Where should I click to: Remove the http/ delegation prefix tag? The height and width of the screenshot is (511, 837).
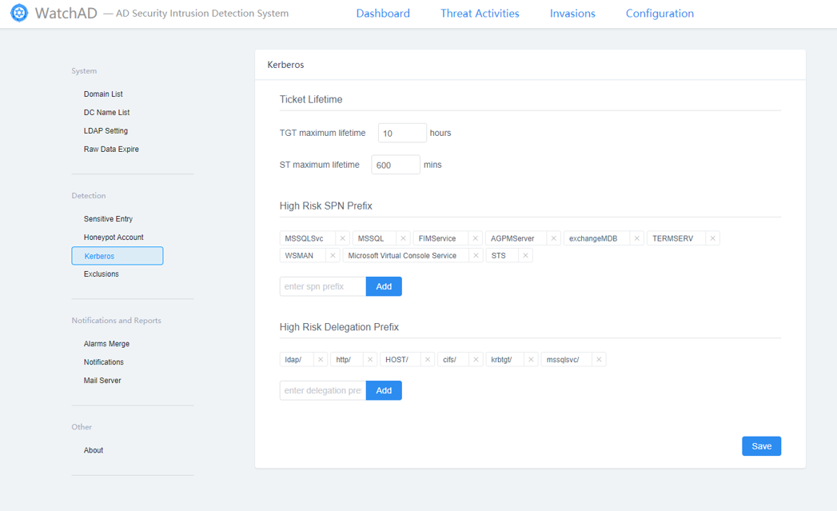370,359
